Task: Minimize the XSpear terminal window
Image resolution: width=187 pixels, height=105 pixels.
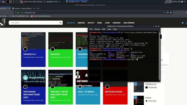Action: pos(154,26)
